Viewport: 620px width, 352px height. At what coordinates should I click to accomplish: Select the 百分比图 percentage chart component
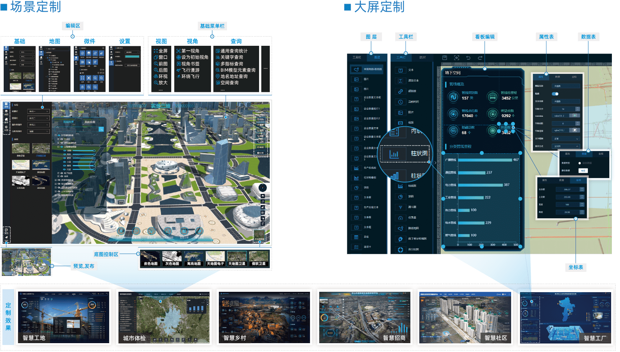[400, 250]
